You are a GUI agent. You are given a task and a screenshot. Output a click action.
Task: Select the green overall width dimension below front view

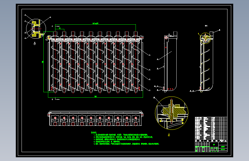coord(95,96)
